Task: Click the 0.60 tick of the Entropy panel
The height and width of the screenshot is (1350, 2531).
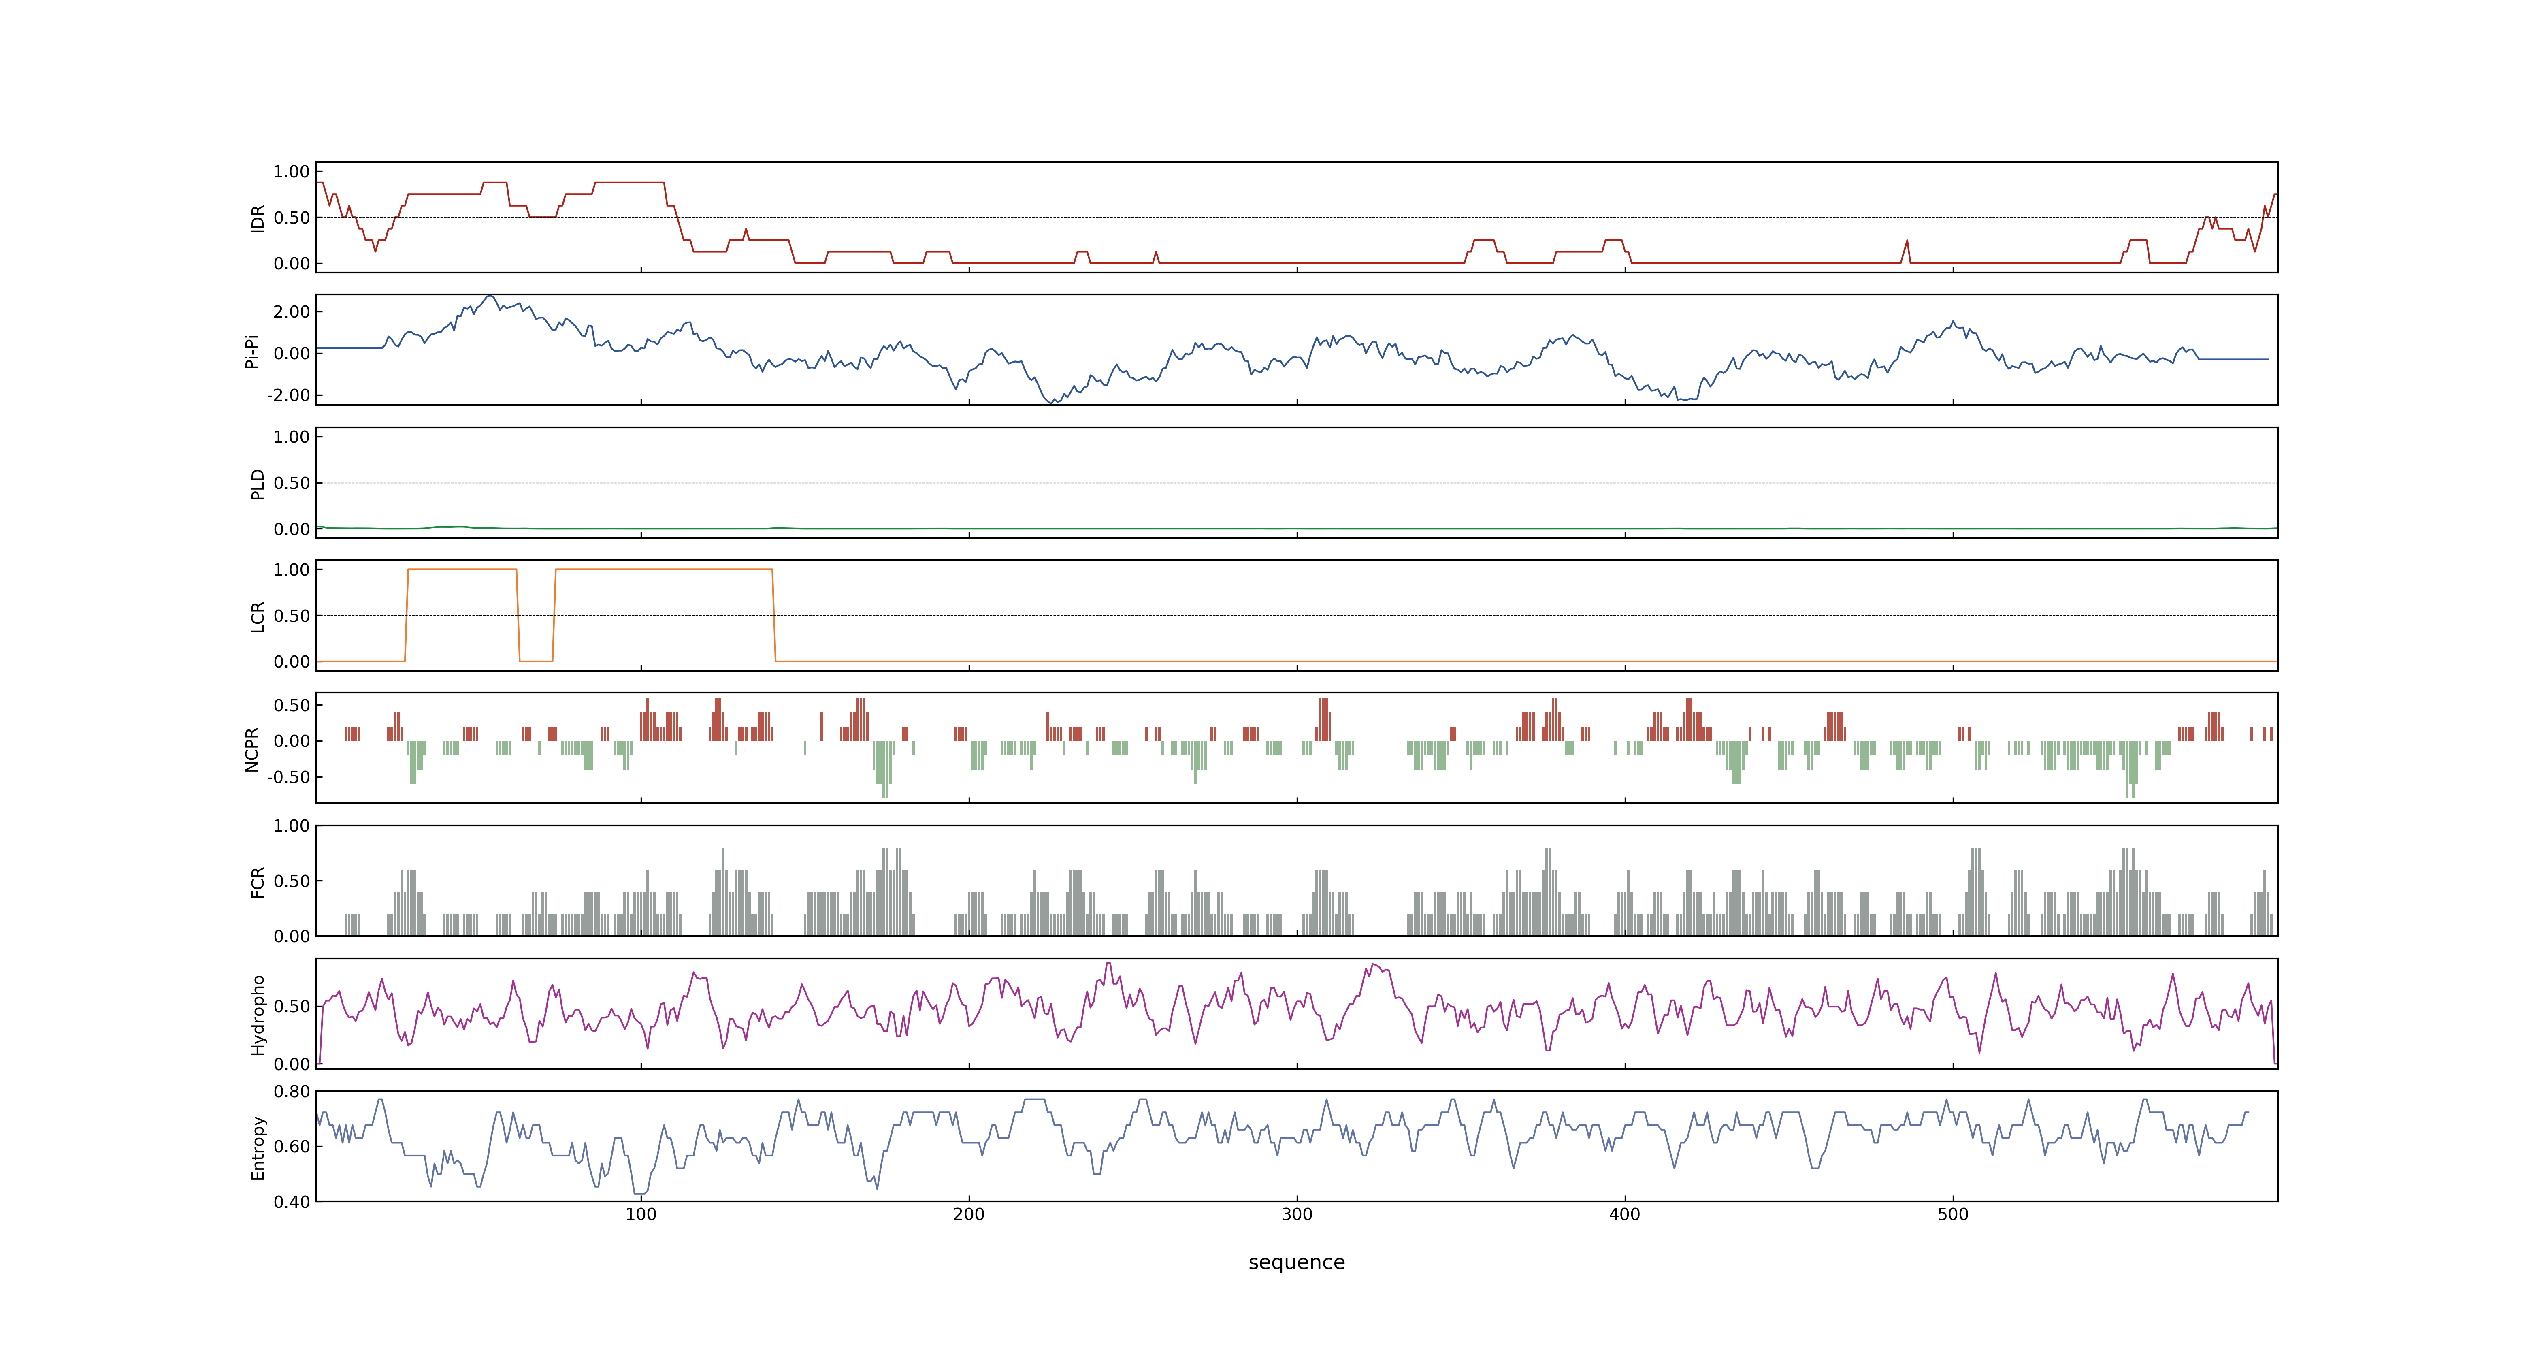Action: coord(292,1147)
